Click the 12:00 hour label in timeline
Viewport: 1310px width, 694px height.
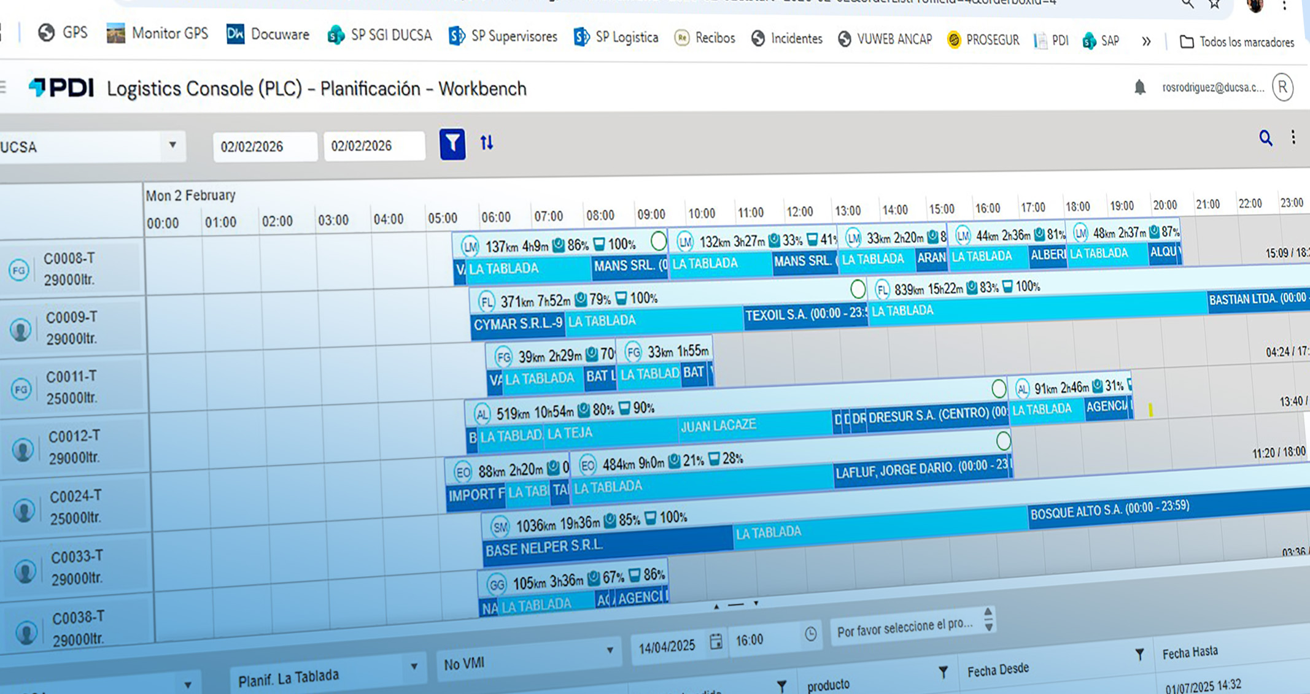(x=799, y=211)
